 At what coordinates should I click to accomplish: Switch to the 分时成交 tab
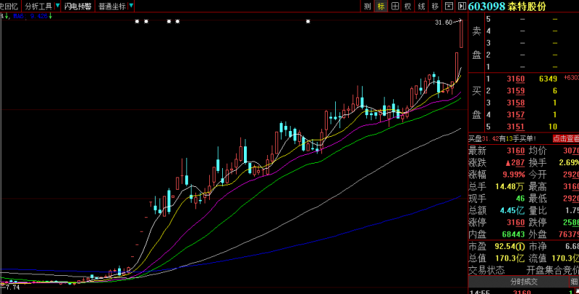coord(523,282)
